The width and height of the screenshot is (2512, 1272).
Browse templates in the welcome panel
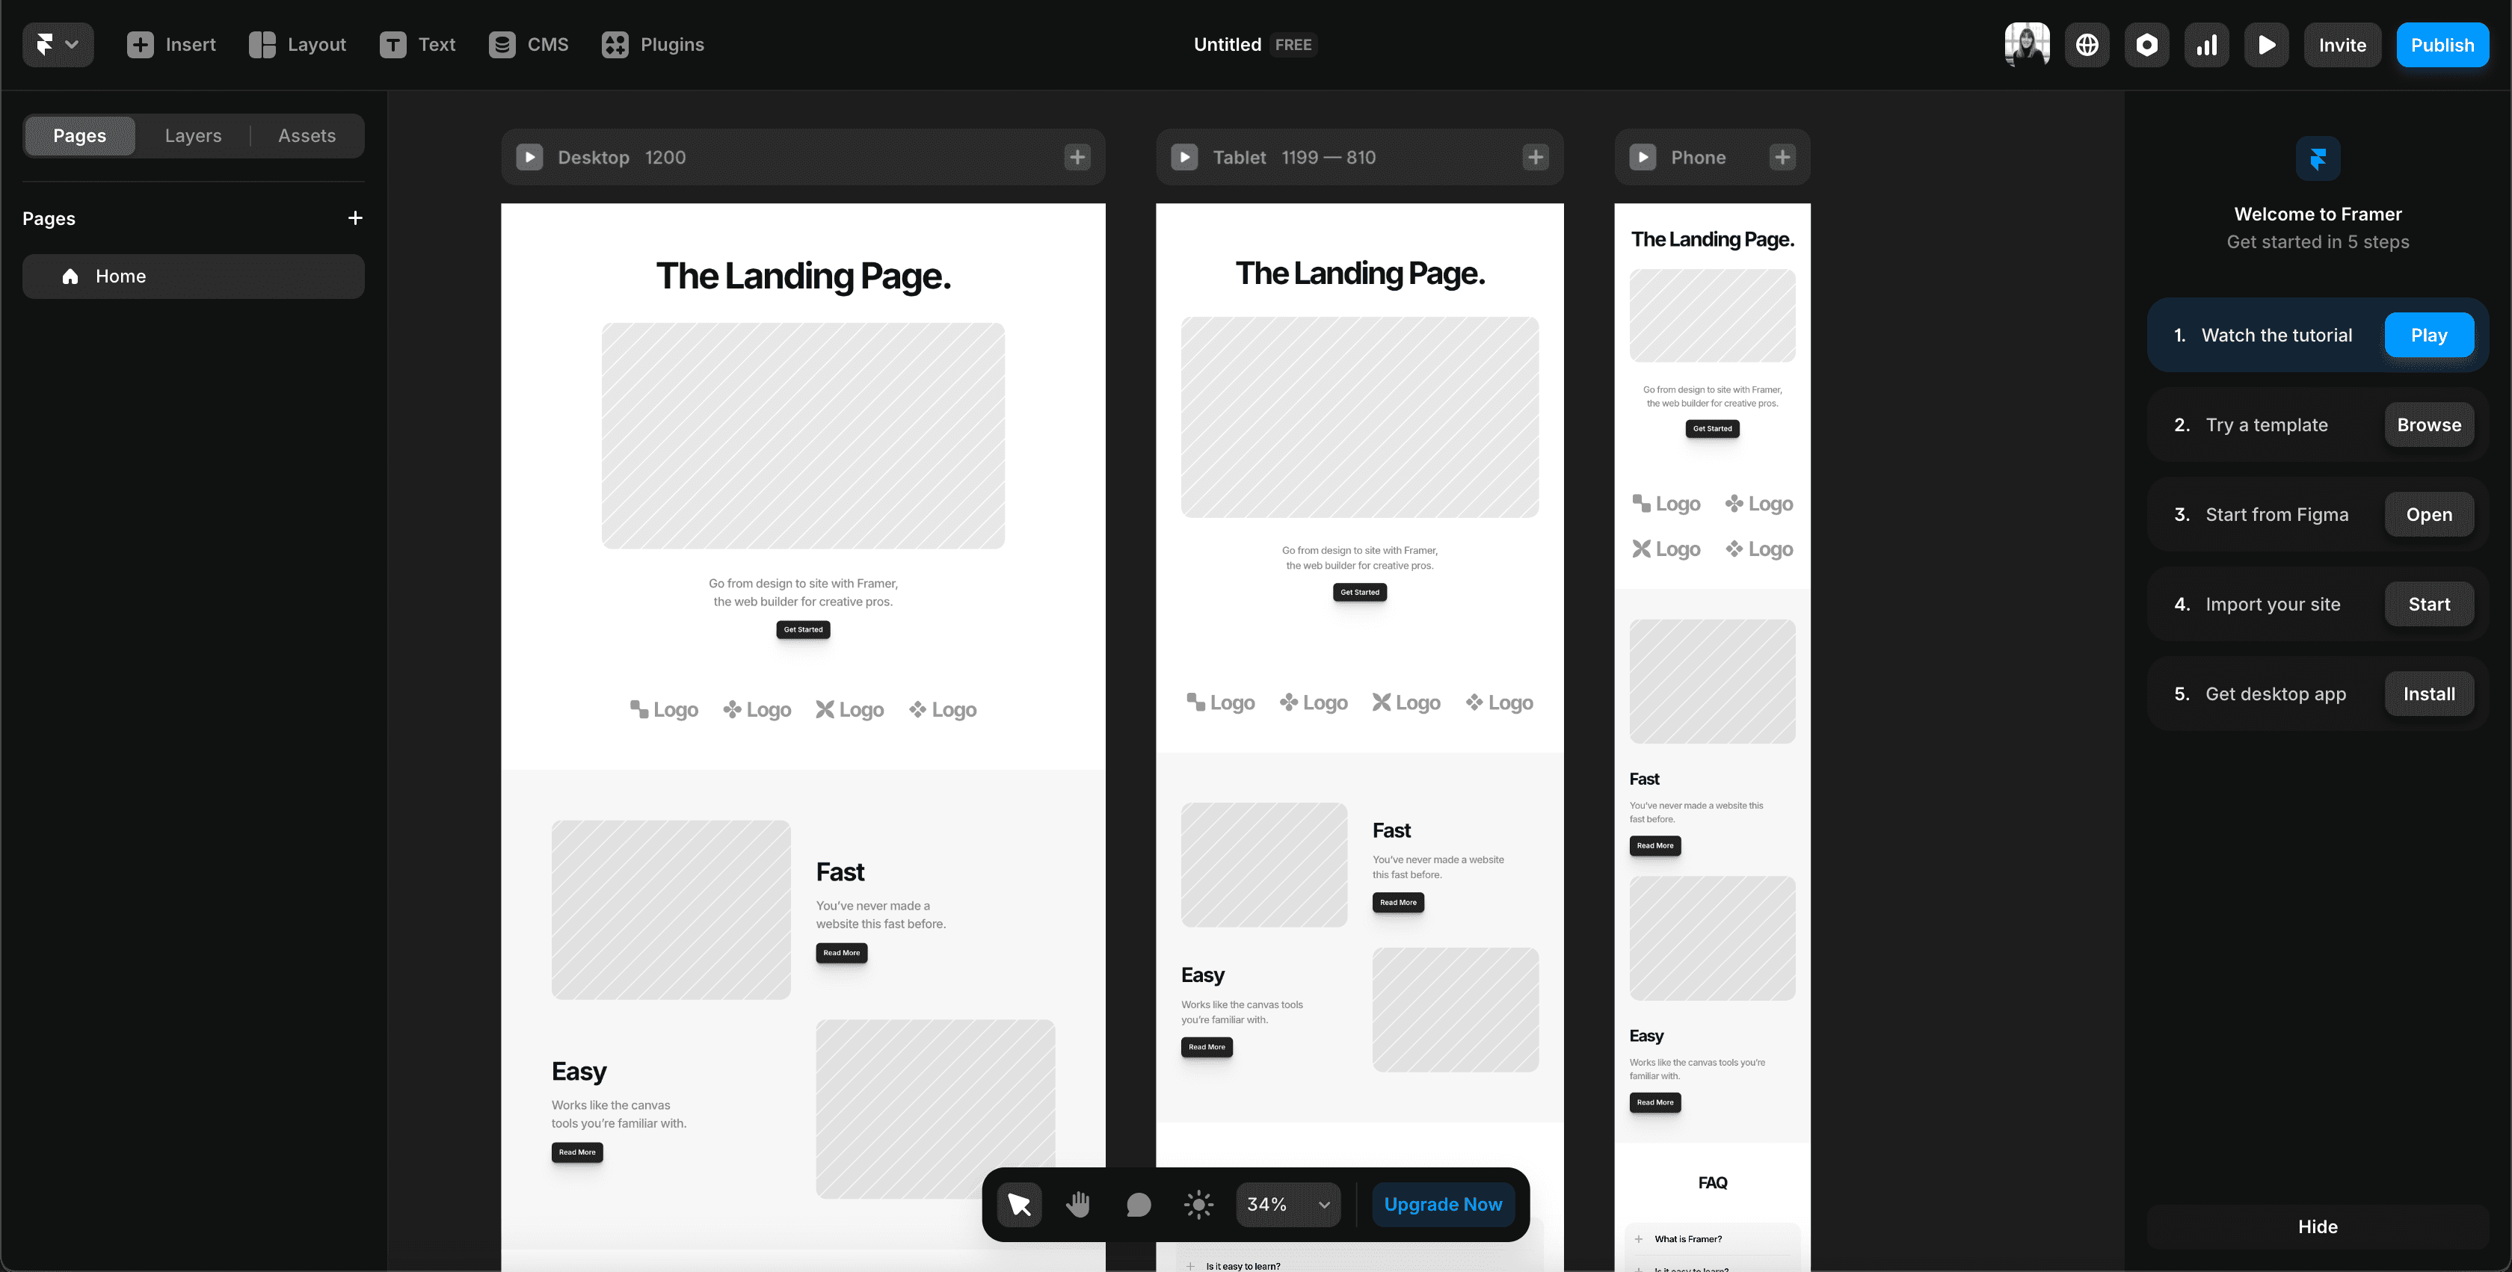2428,425
